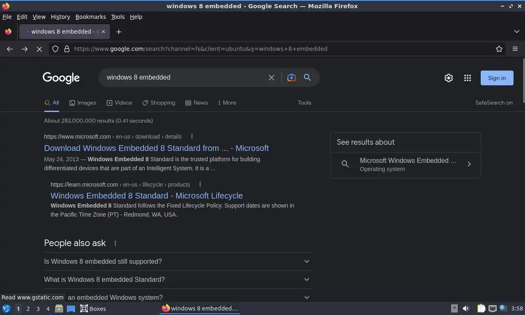
Task: Open the Bookmarks menu
Action: coord(91,17)
